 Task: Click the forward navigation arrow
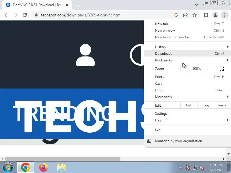(x=16, y=15)
